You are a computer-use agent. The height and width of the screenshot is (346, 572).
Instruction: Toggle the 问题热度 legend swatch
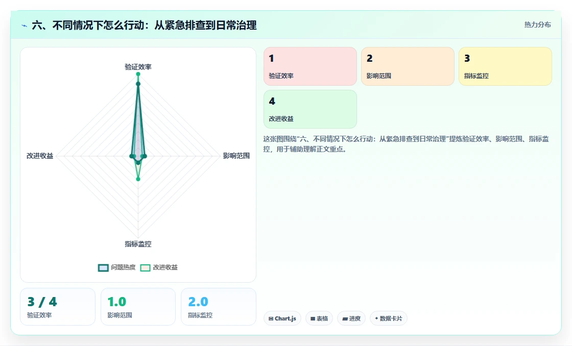click(103, 267)
